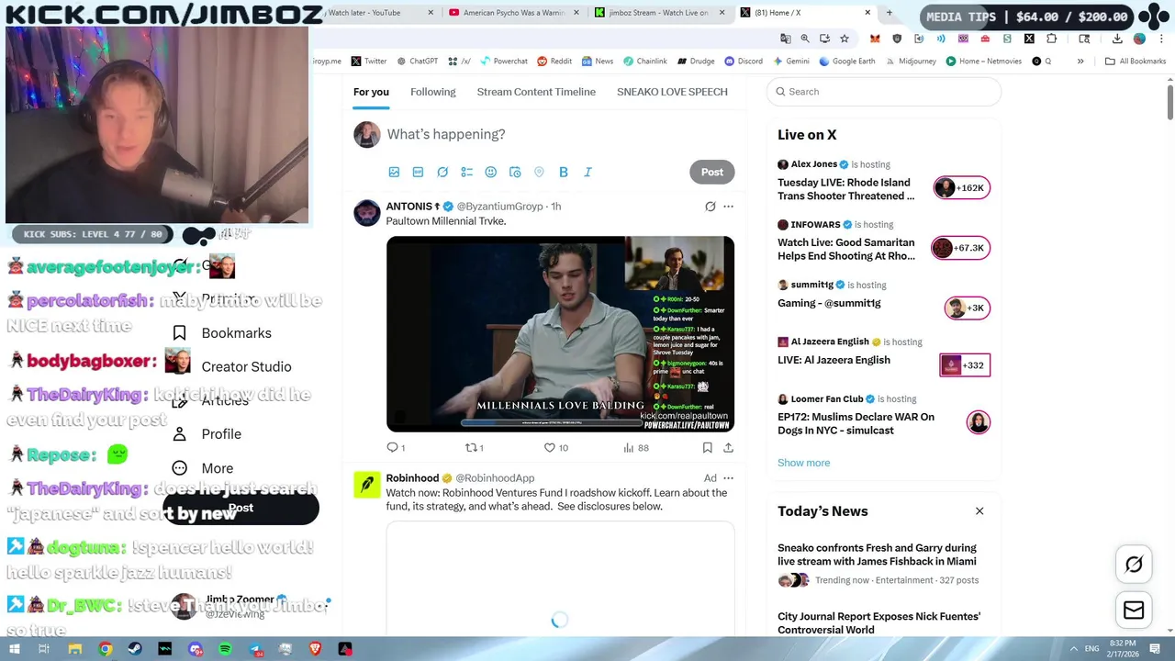Open Stream Content Timeline tab
The image size is (1175, 661).
pyautogui.click(x=536, y=92)
